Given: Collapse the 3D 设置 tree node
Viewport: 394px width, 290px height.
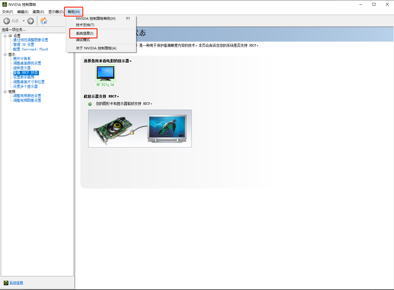Looking at the screenshot, I should 5,36.
